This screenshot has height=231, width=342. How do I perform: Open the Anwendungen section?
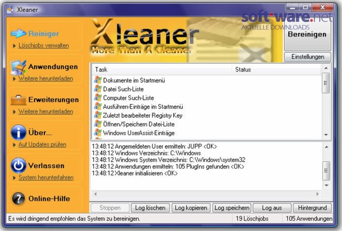click(53, 67)
